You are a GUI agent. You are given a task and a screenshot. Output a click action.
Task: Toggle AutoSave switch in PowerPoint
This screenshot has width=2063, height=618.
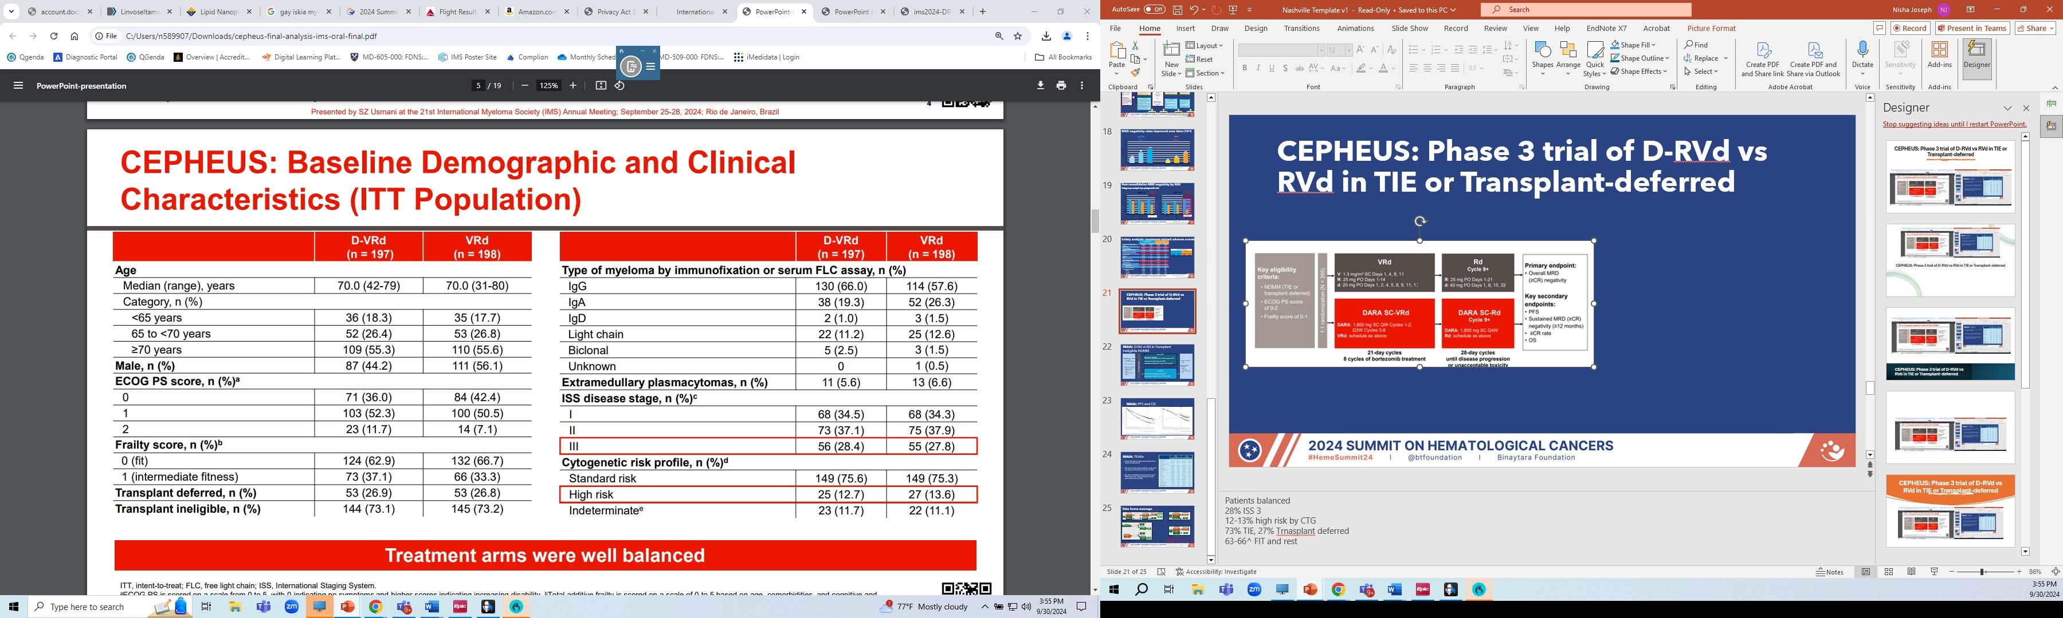coord(1155,10)
